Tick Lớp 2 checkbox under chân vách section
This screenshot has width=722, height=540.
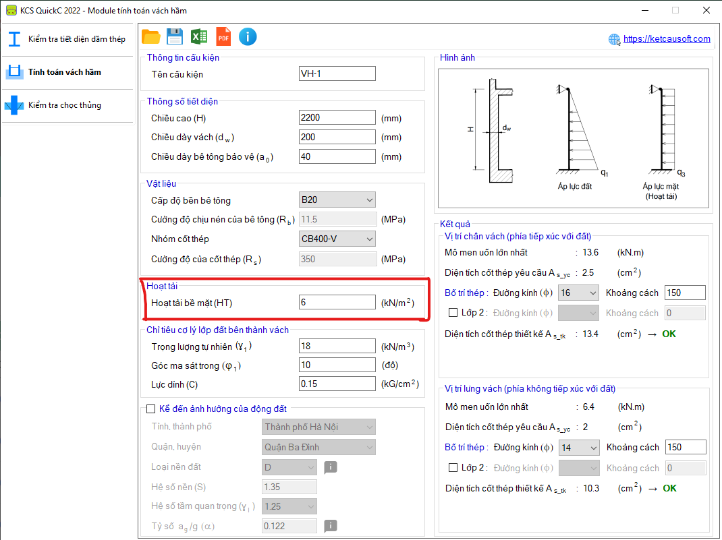(453, 313)
